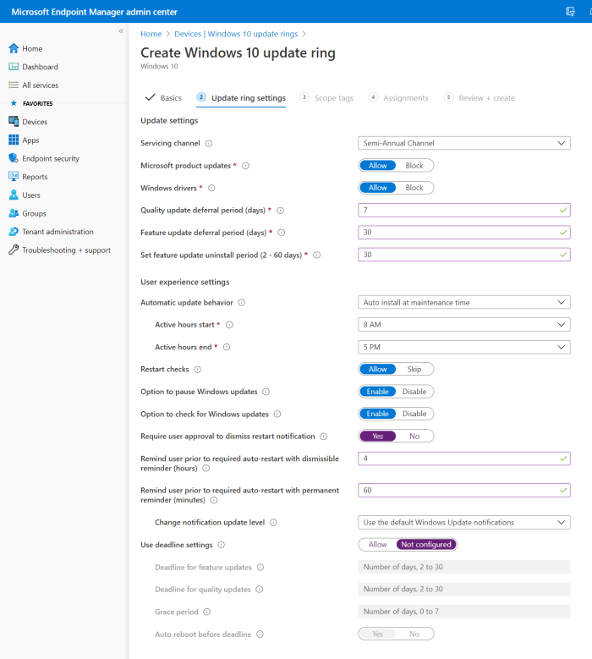Navigate to Home breadcrumb link

(151, 34)
